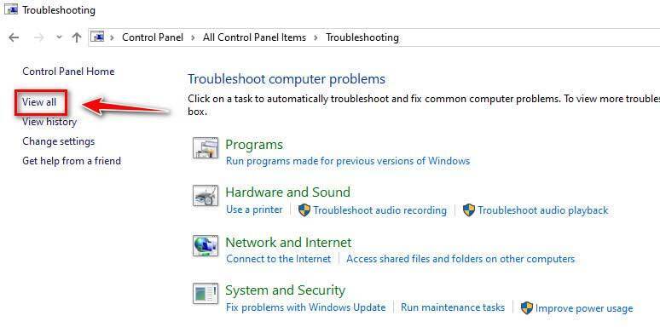Go back with the left arrow
Viewport: 660px width, 333px height.
14,37
